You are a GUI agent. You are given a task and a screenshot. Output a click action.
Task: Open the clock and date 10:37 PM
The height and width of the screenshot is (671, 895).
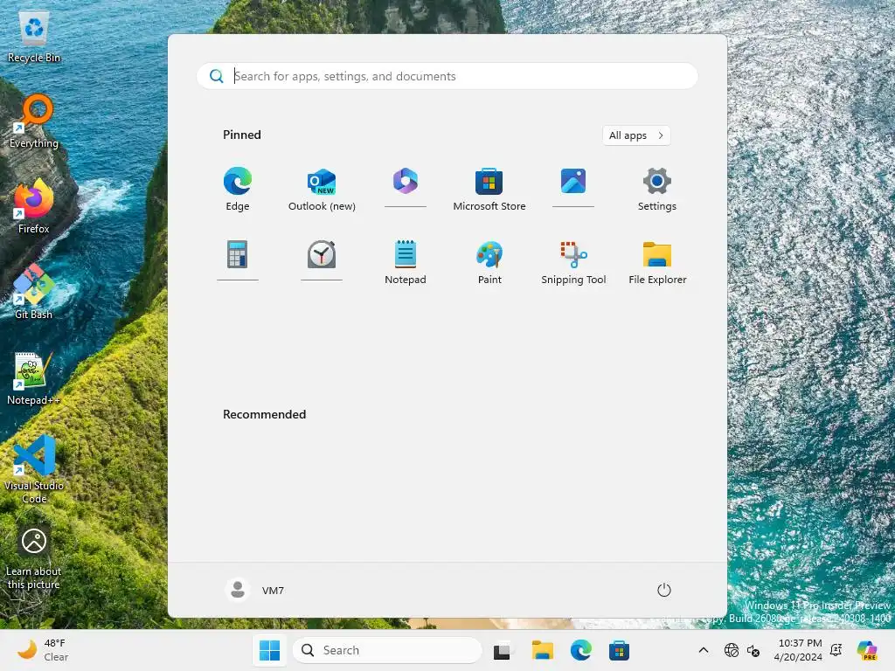(798, 650)
